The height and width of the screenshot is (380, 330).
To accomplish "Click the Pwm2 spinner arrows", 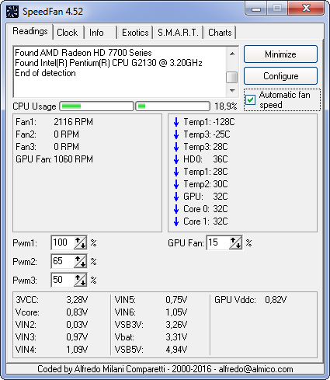I will (80, 261).
